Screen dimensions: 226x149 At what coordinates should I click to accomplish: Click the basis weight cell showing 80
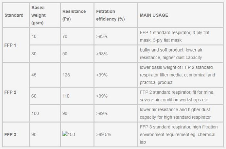(x=34, y=54)
